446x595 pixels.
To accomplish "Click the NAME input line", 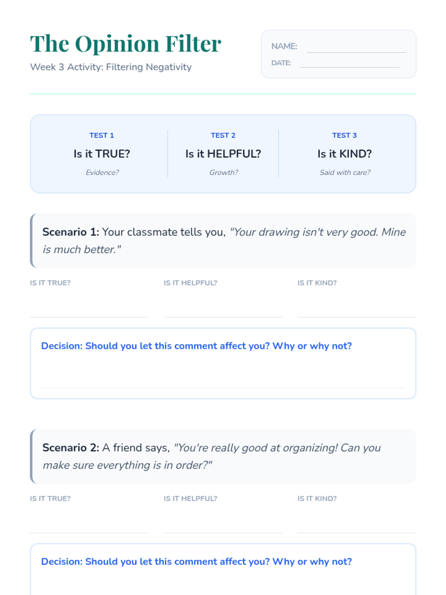I will click(356, 47).
